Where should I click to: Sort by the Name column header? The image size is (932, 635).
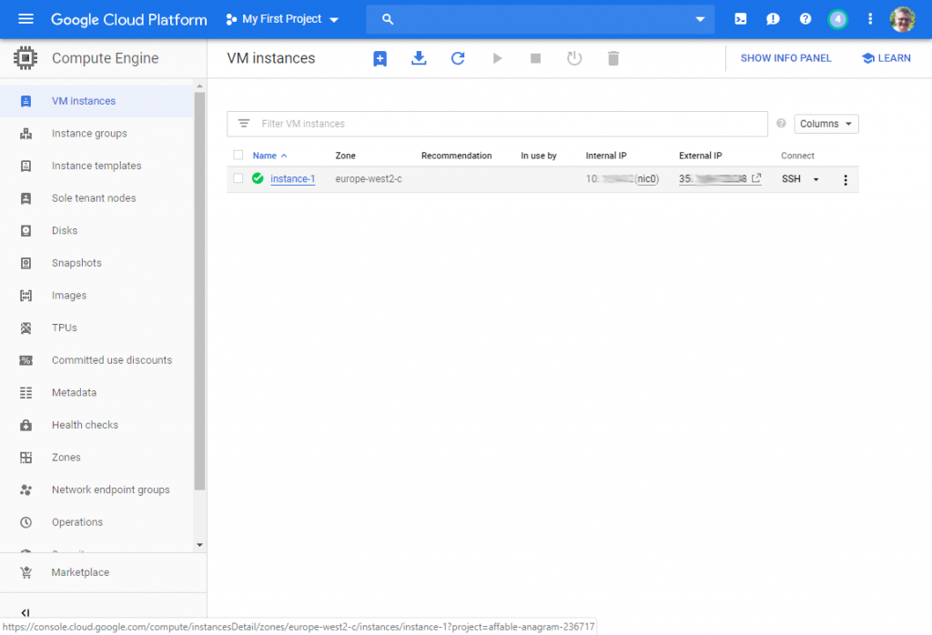pyautogui.click(x=269, y=156)
